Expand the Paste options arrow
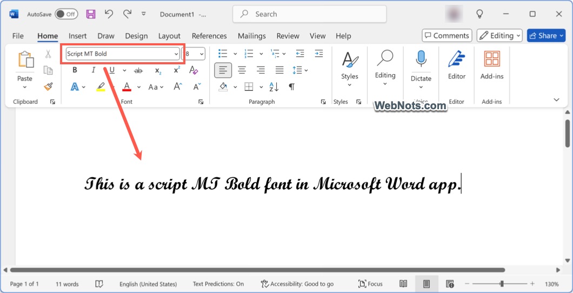The height and width of the screenshot is (293, 573). (25, 87)
